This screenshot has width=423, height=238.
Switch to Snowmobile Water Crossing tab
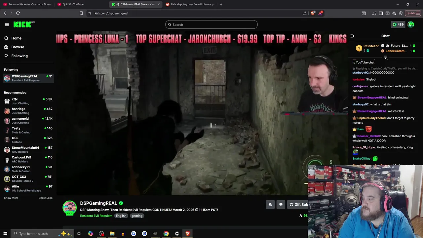tap(27, 4)
